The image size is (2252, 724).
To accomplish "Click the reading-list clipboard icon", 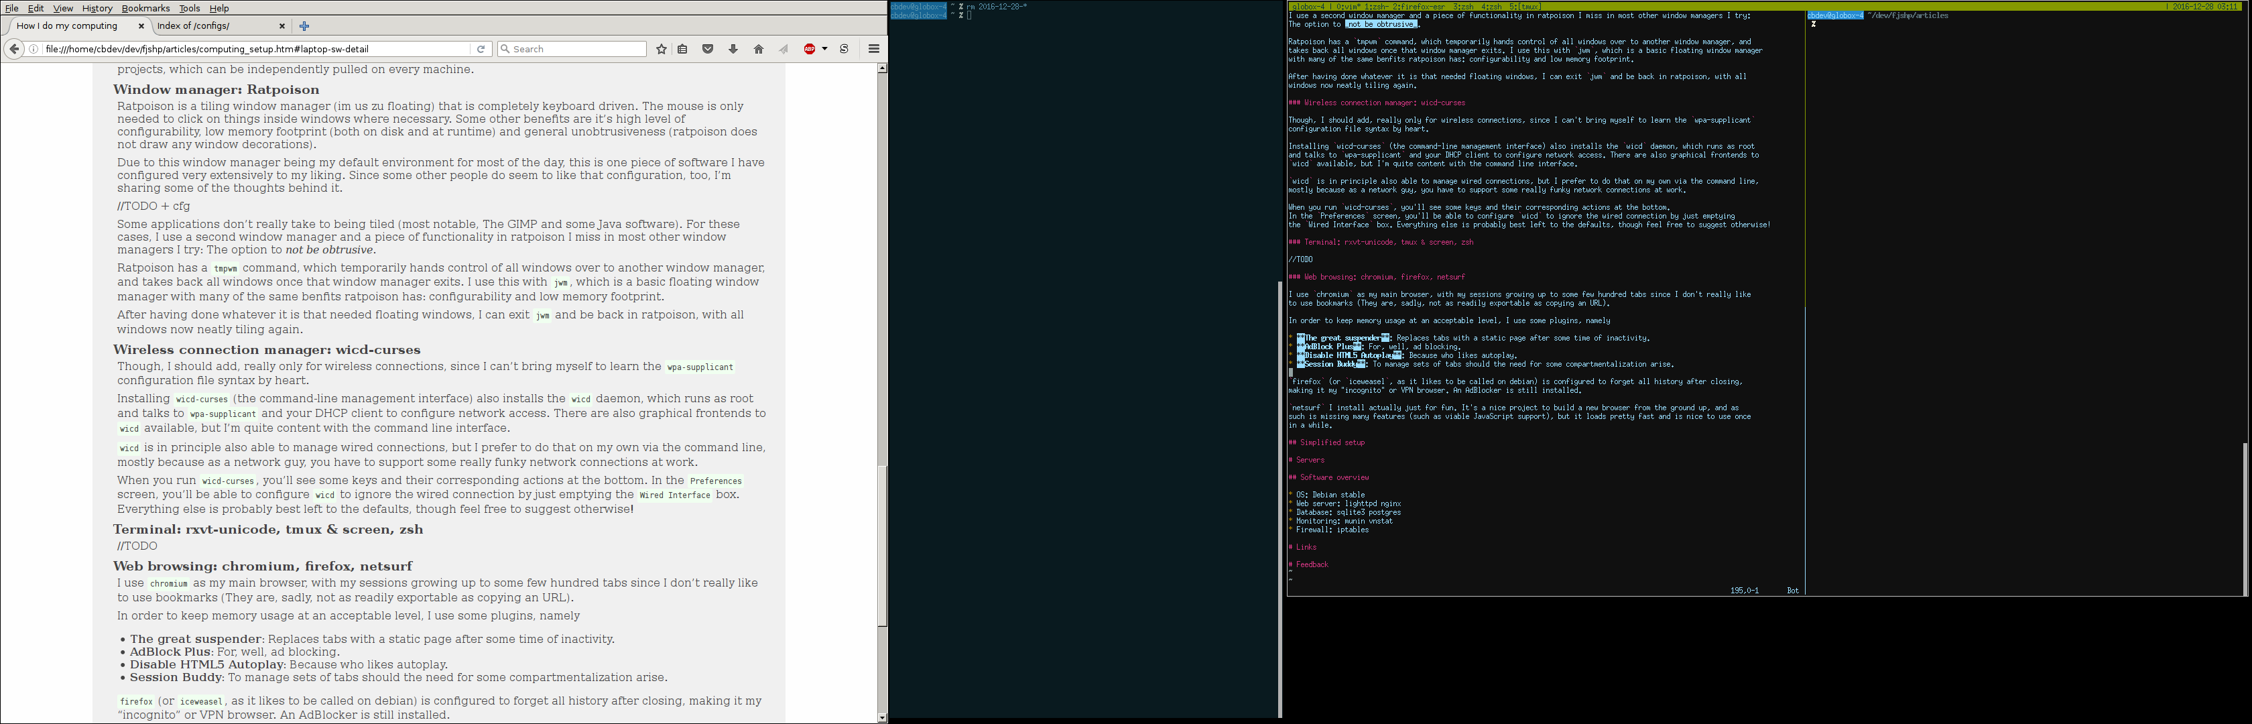I will pos(682,49).
